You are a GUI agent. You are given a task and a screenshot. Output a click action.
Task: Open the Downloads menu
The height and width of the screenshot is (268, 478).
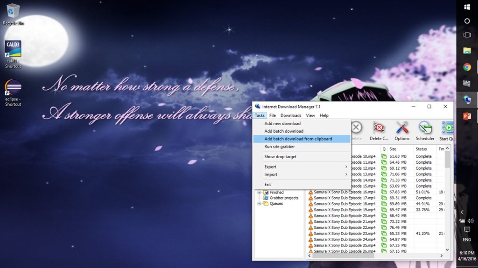coord(291,115)
